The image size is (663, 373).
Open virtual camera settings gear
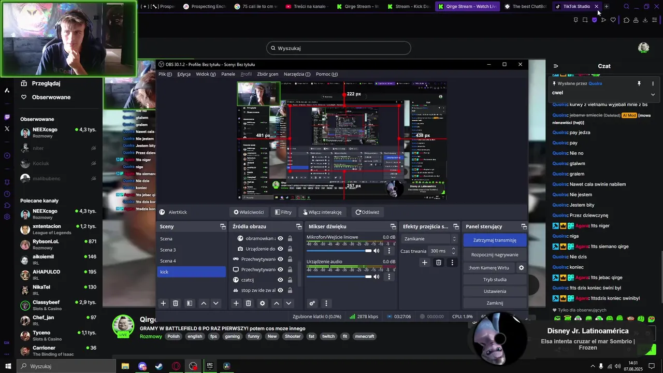521,268
